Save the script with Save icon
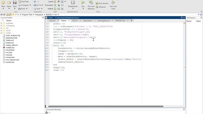 (15, 2)
